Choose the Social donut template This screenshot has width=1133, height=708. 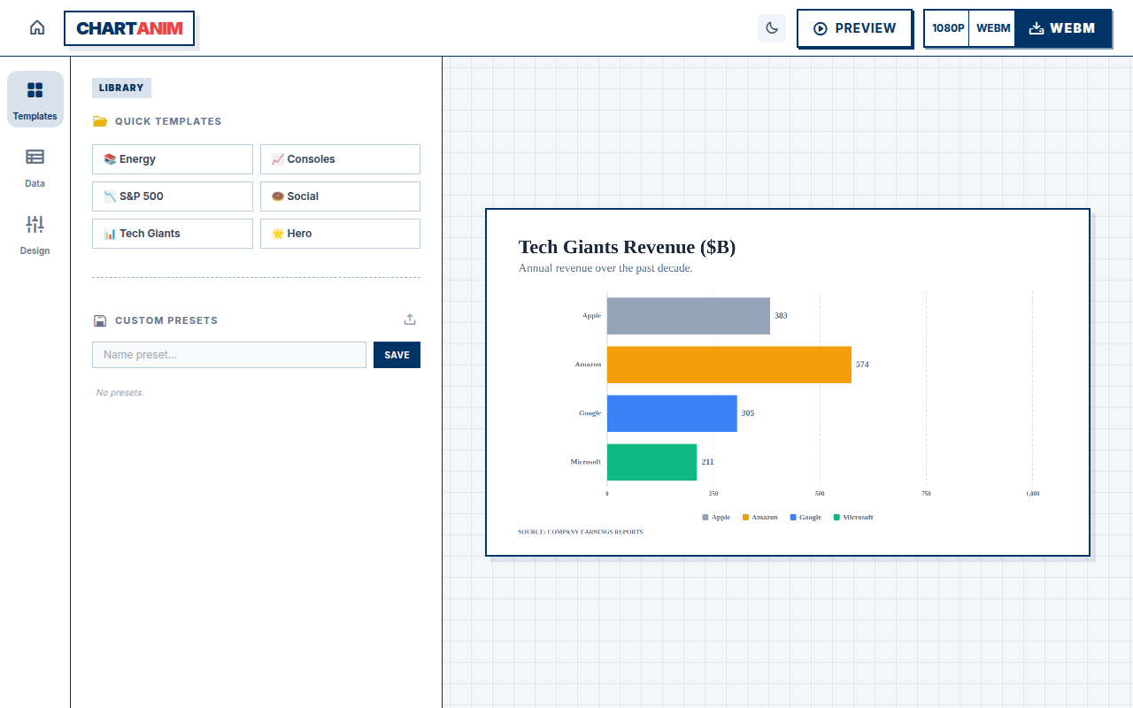(x=340, y=196)
